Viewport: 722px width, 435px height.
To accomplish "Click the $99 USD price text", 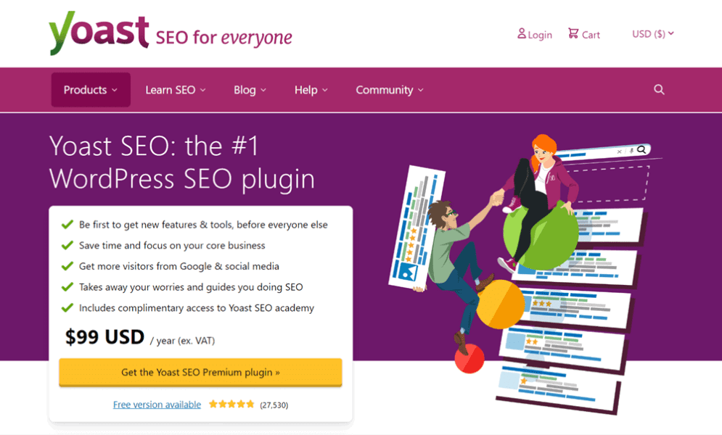I will [104, 337].
